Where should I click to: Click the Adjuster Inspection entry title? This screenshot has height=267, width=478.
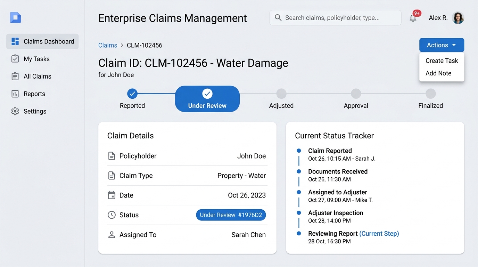tap(336, 213)
